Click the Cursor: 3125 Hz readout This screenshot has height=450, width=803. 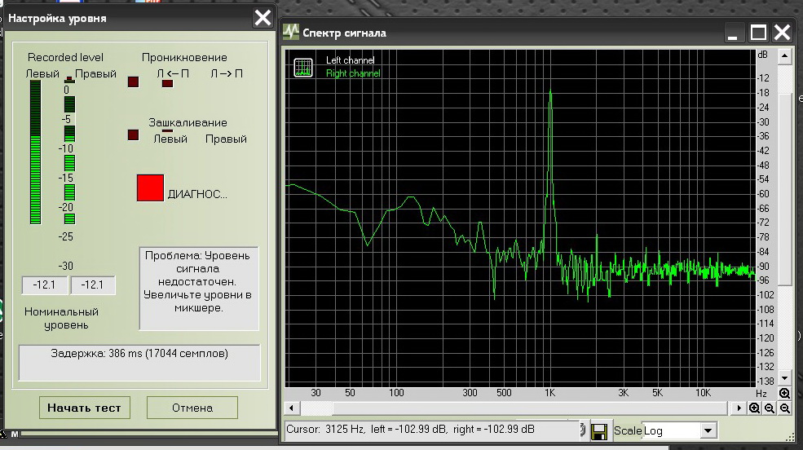(x=410, y=429)
